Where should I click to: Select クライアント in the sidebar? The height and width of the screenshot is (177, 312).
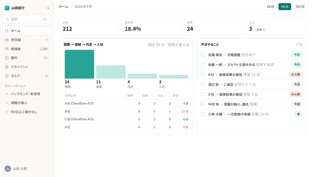pos(27,67)
